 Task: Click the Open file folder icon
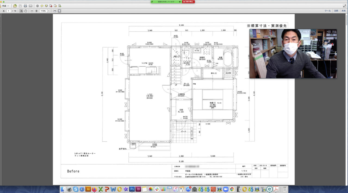tap(15, 6)
